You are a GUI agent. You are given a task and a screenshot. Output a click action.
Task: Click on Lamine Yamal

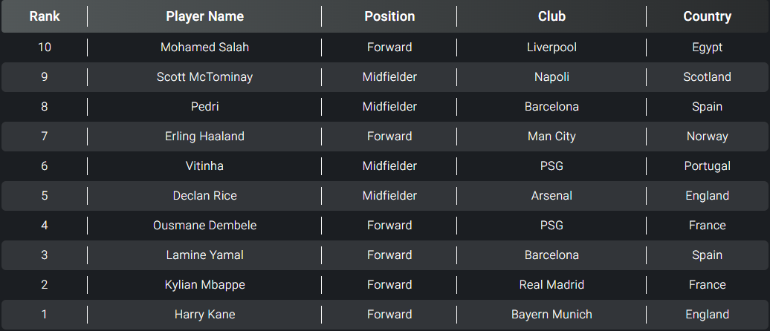click(x=204, y=255)
